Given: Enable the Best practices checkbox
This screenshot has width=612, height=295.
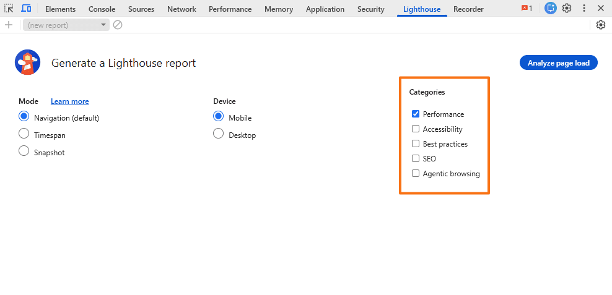Looking at the screenshot, I should 416,143.
